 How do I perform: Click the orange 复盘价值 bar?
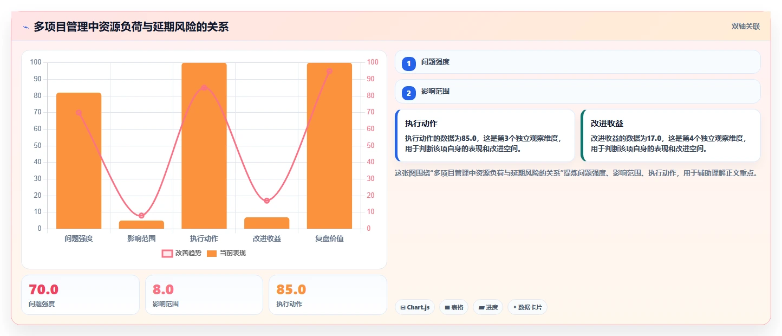pyautogui.click(x=329, y=146)
